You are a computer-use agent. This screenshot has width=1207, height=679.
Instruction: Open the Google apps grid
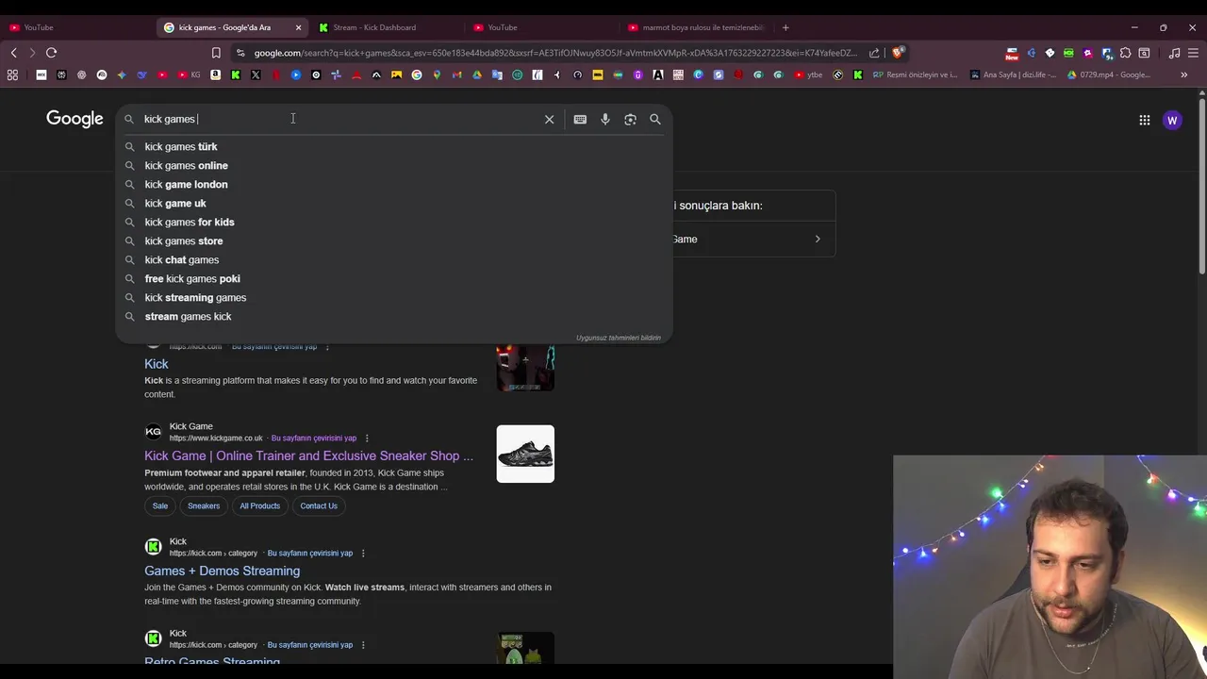pyautogui.click(x=1144, y=120)
